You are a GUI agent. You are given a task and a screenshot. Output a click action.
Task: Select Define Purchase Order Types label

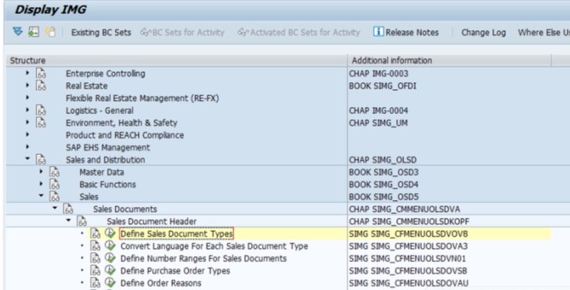[x=175, y=271]
